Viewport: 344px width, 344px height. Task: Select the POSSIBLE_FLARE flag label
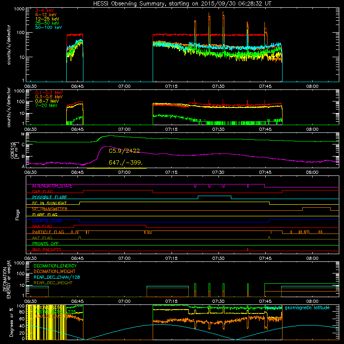tap(49, 197)
